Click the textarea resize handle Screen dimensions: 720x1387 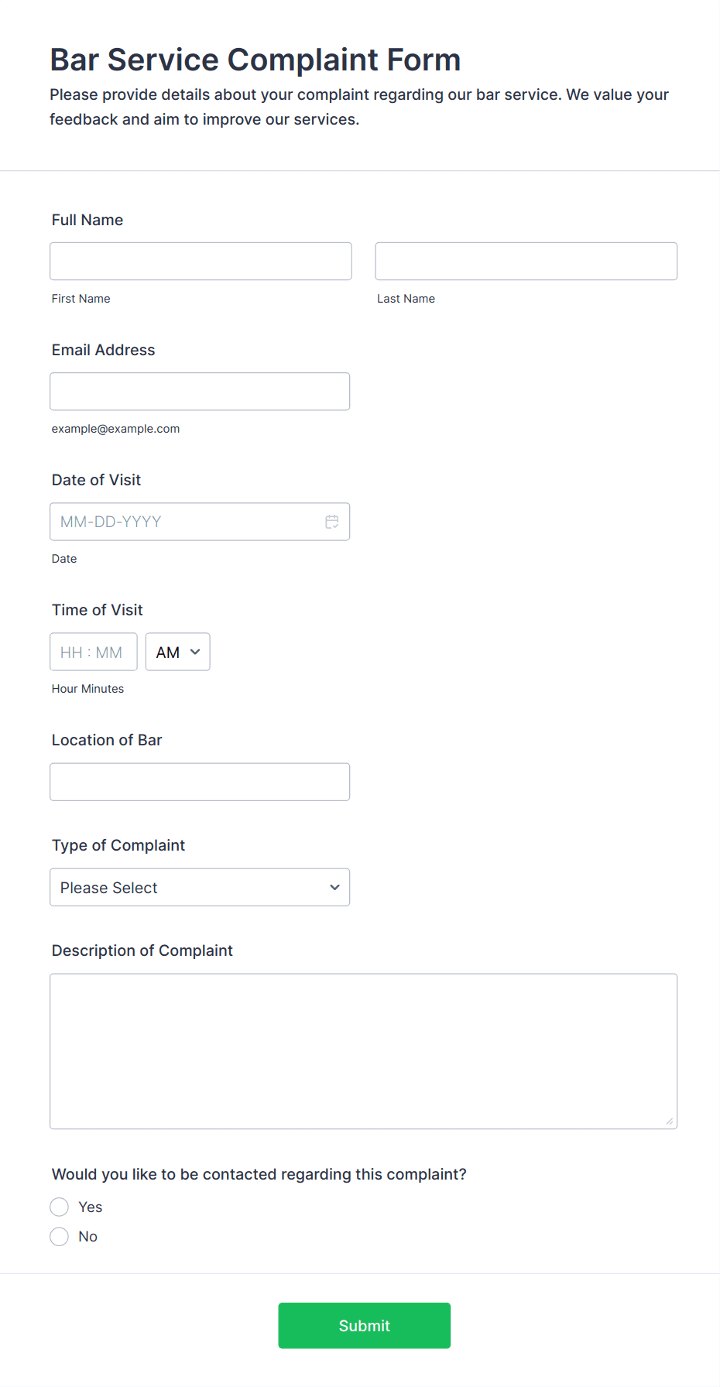[670, 1119]
